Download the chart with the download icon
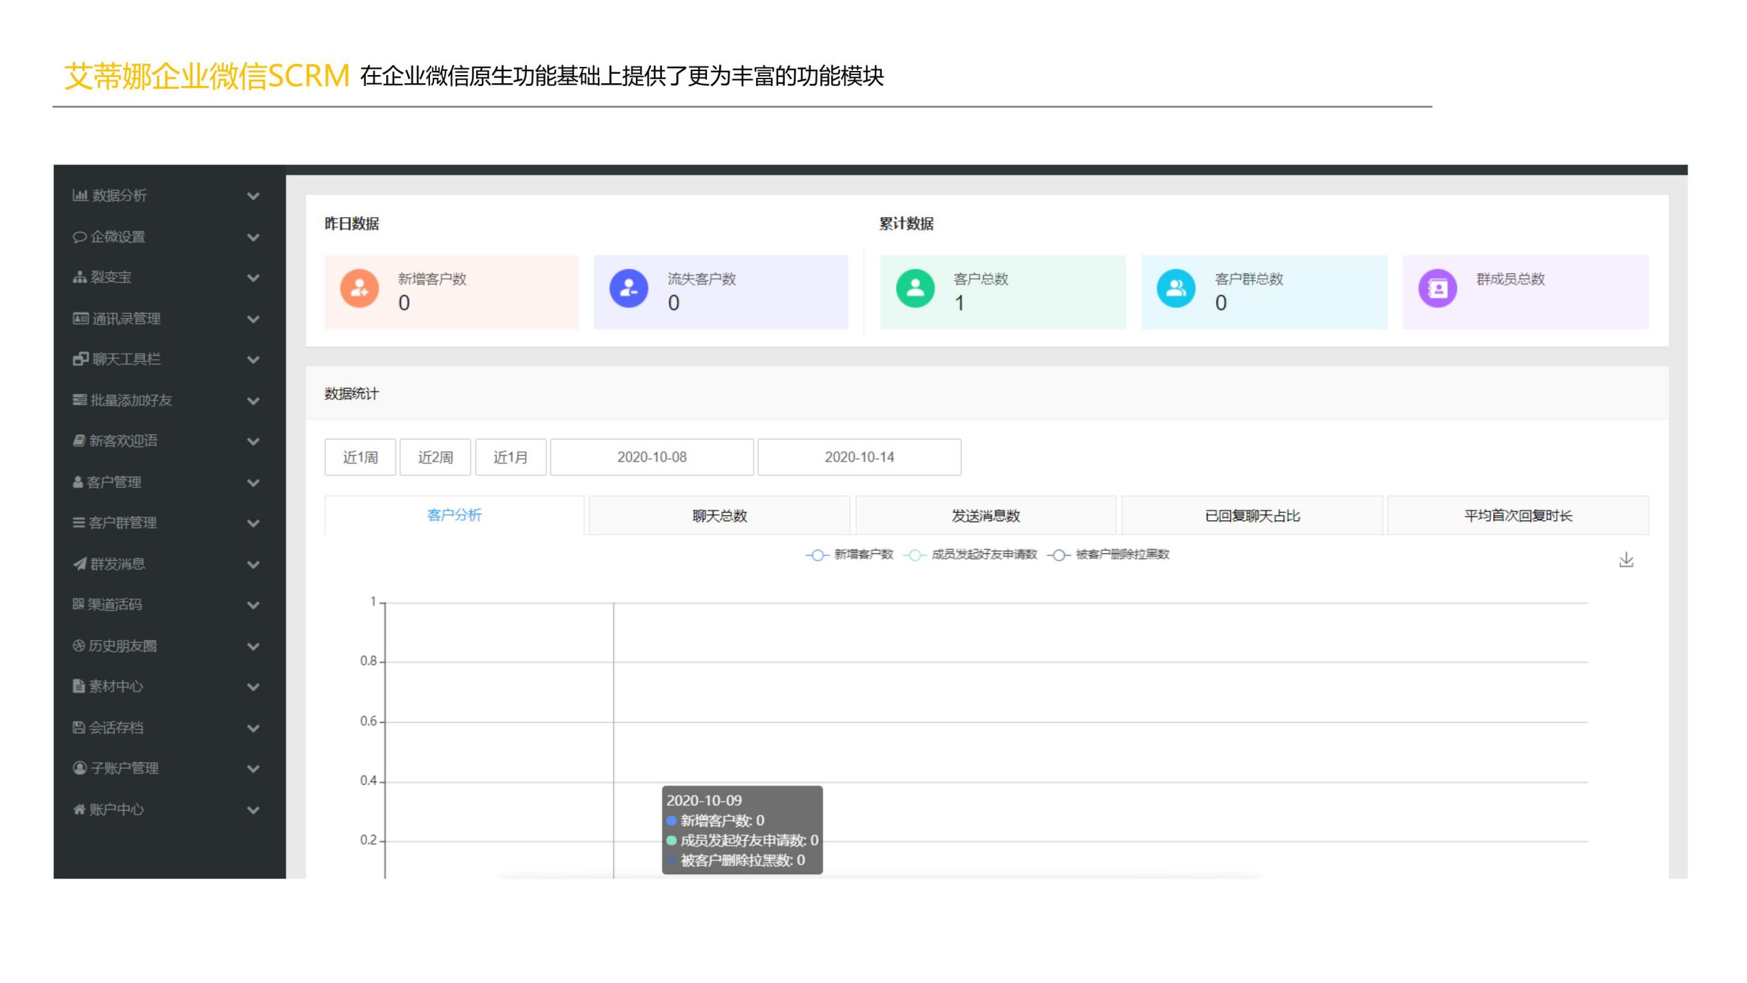Viewport: 1747px width, 983px height. [x=1626, y=560]
